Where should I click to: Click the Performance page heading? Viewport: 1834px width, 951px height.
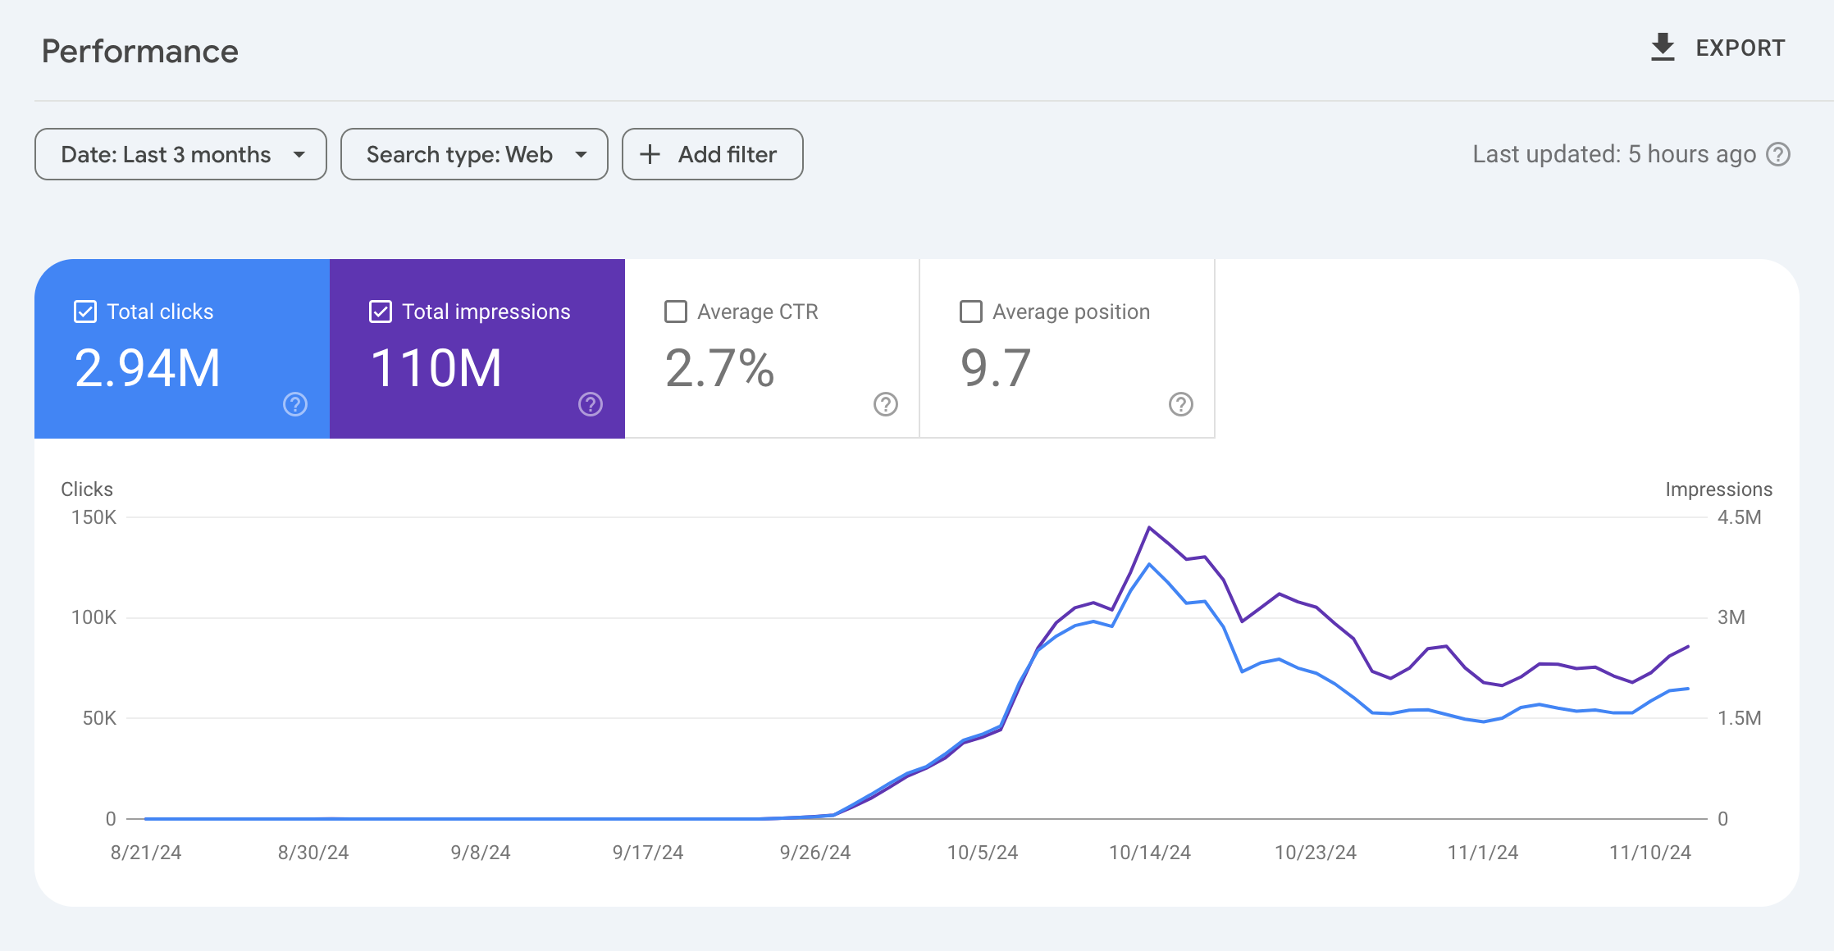click(140, 51)
